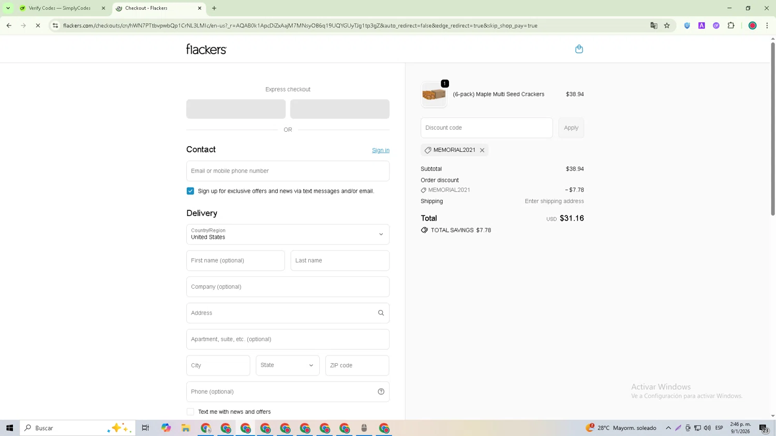
Task: Click the address search magnifier icon
Action: (x=381, y=313)
